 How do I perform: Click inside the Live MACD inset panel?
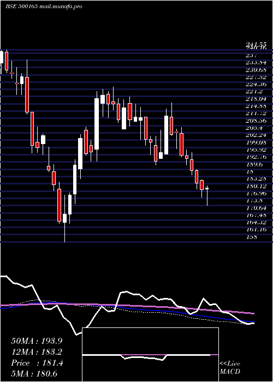pos(150,355)
